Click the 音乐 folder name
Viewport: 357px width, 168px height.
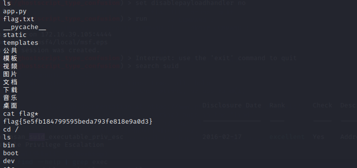pyautogui.click(x=10, y=98)
